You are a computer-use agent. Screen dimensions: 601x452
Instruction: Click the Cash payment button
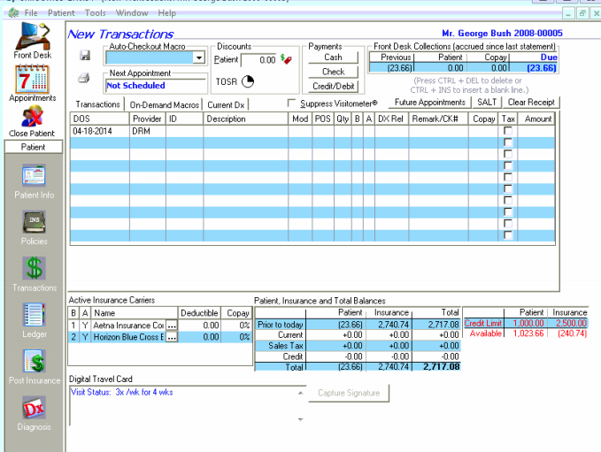[333, 57]
